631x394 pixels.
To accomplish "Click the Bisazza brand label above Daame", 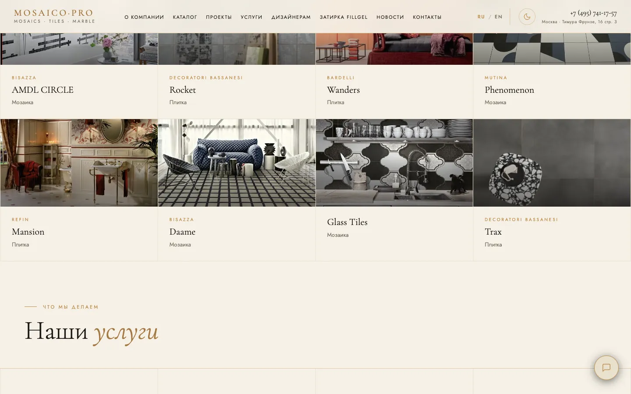I will [182, 220].
